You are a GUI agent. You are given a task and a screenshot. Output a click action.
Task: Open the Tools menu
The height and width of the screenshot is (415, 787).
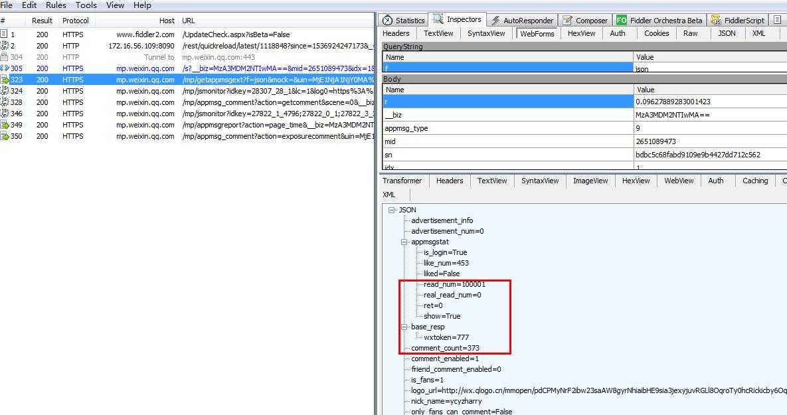tap(86, 5)
